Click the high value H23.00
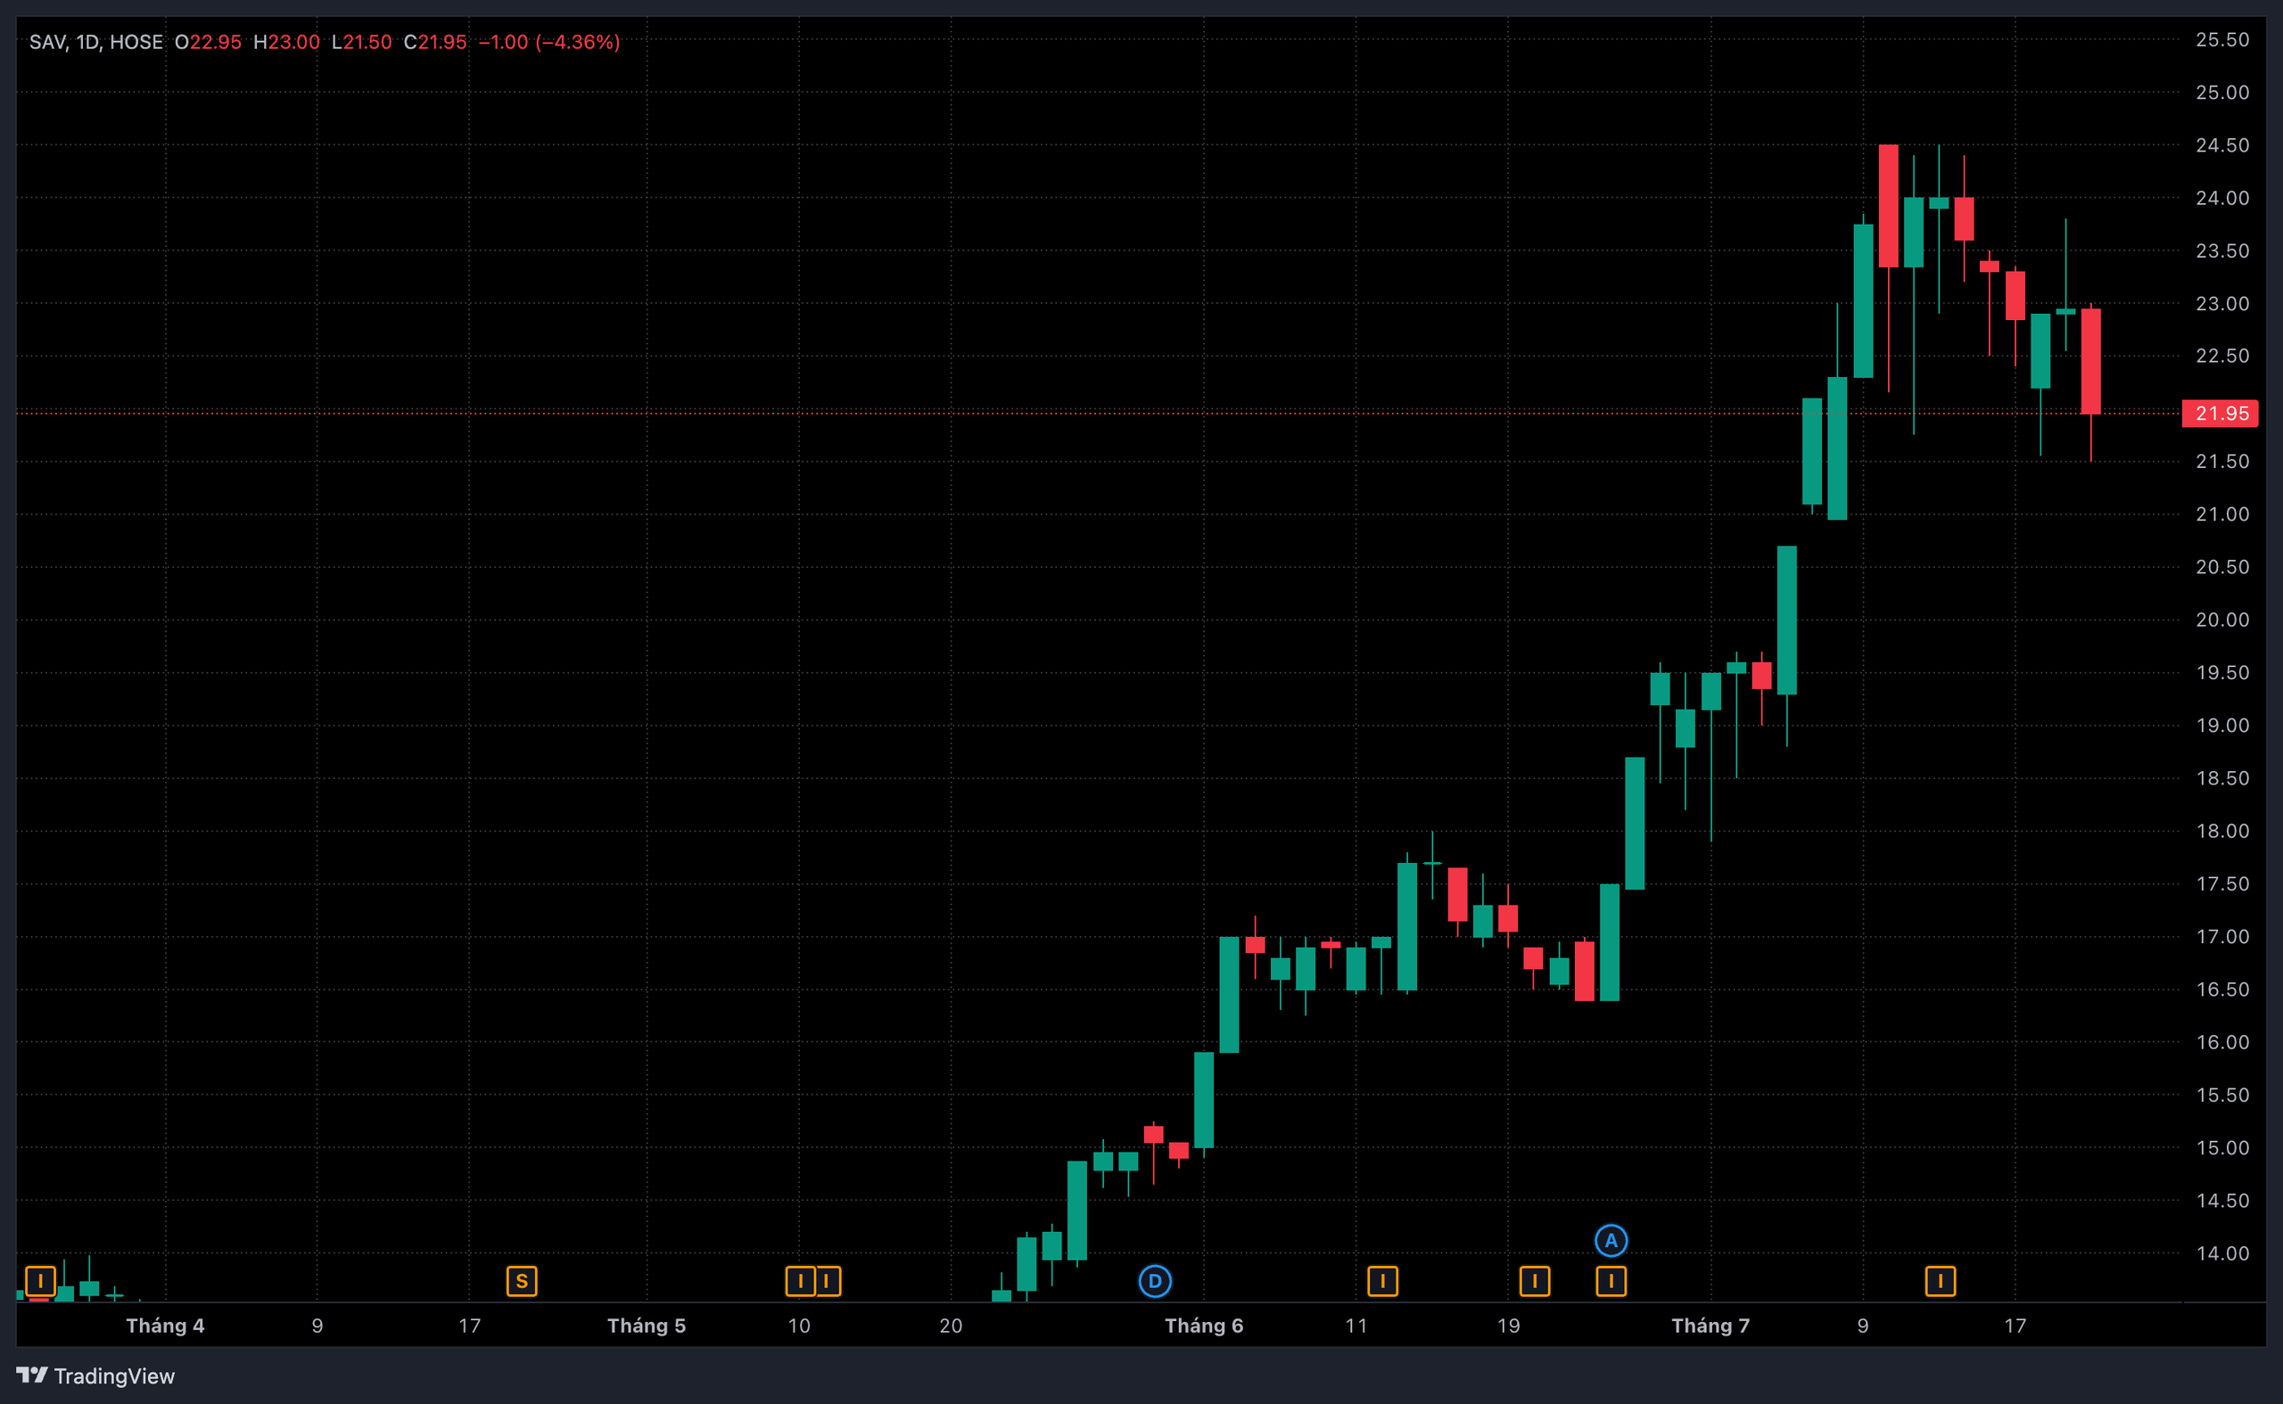Image resolution: width=2283 pixels, height=1404 pixels. click(x=286, y=42)
